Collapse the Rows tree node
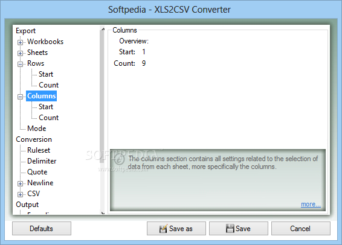The width and height of the screenshot is (342, 245). tap(20, 64)
